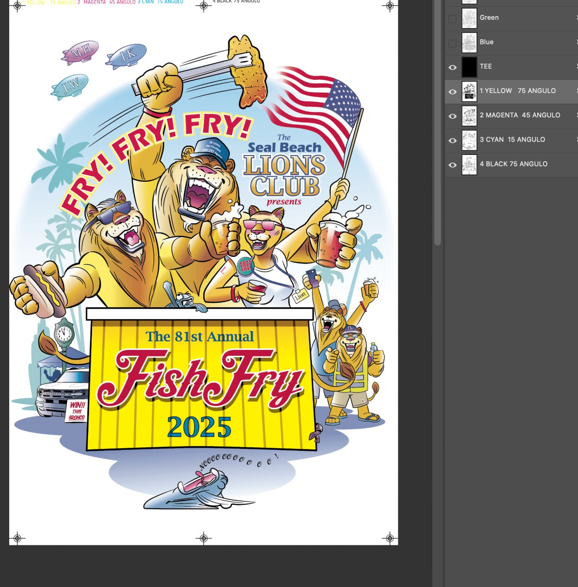
Task: Hide the 4 BLACK 75 ANGULO channel
Action: pos(452,165)
